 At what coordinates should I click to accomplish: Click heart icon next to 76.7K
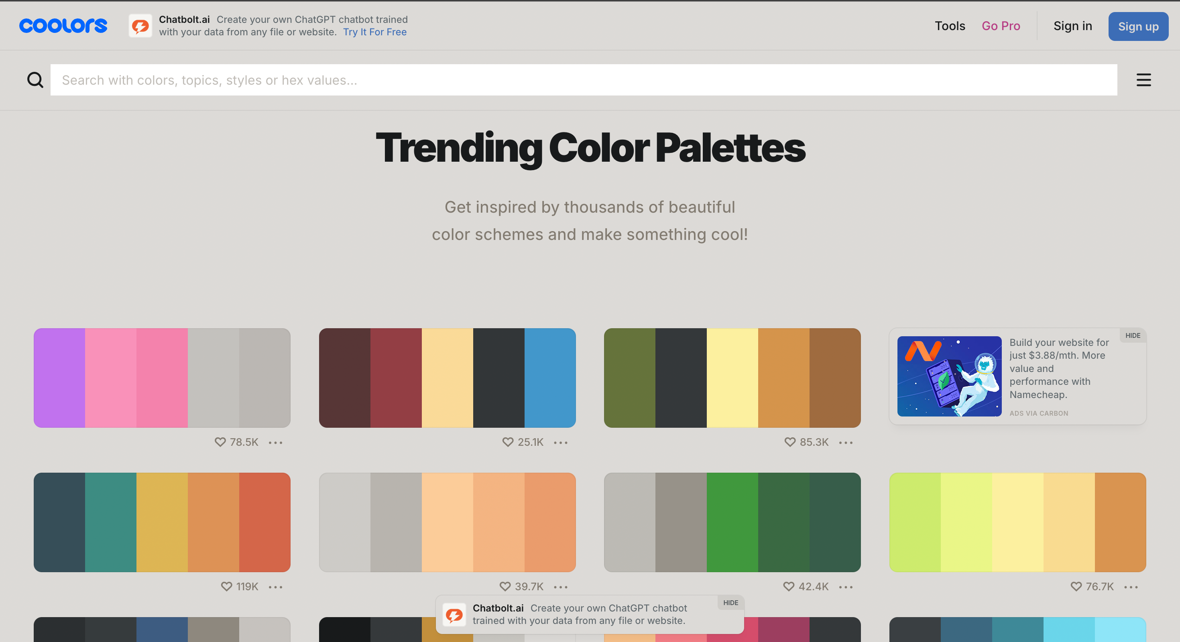pos(1076,587)
